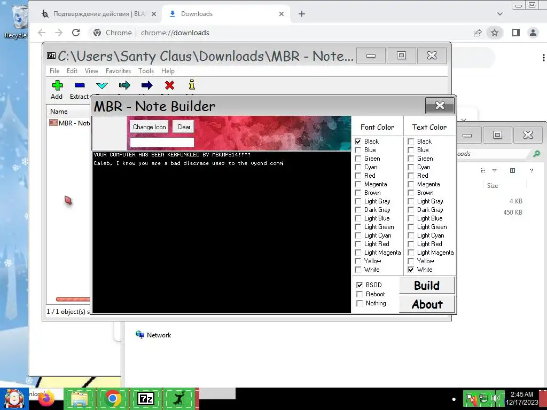This screenshot has height=410, width=547.
Task: Open Chrome three-dot menu
Action: point(543,58)
